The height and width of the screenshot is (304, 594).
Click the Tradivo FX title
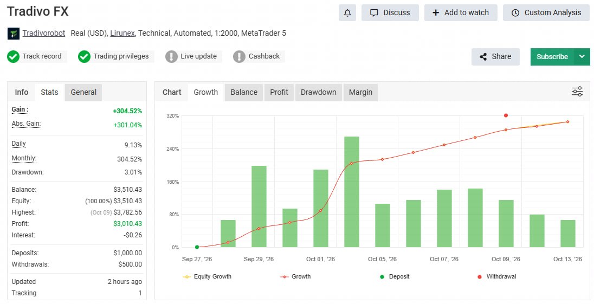point(38,11)
